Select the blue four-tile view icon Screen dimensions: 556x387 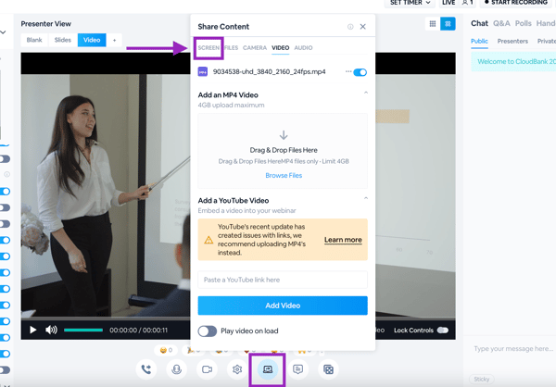point(448,24)
